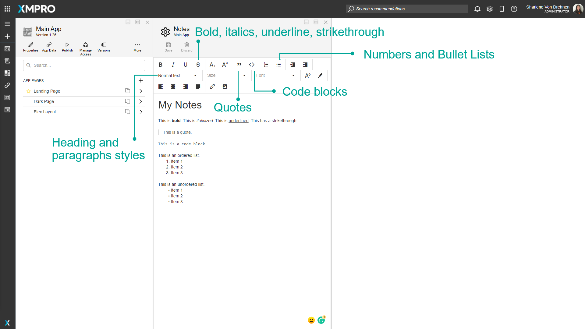Insert an image into the note

[225, 87]
